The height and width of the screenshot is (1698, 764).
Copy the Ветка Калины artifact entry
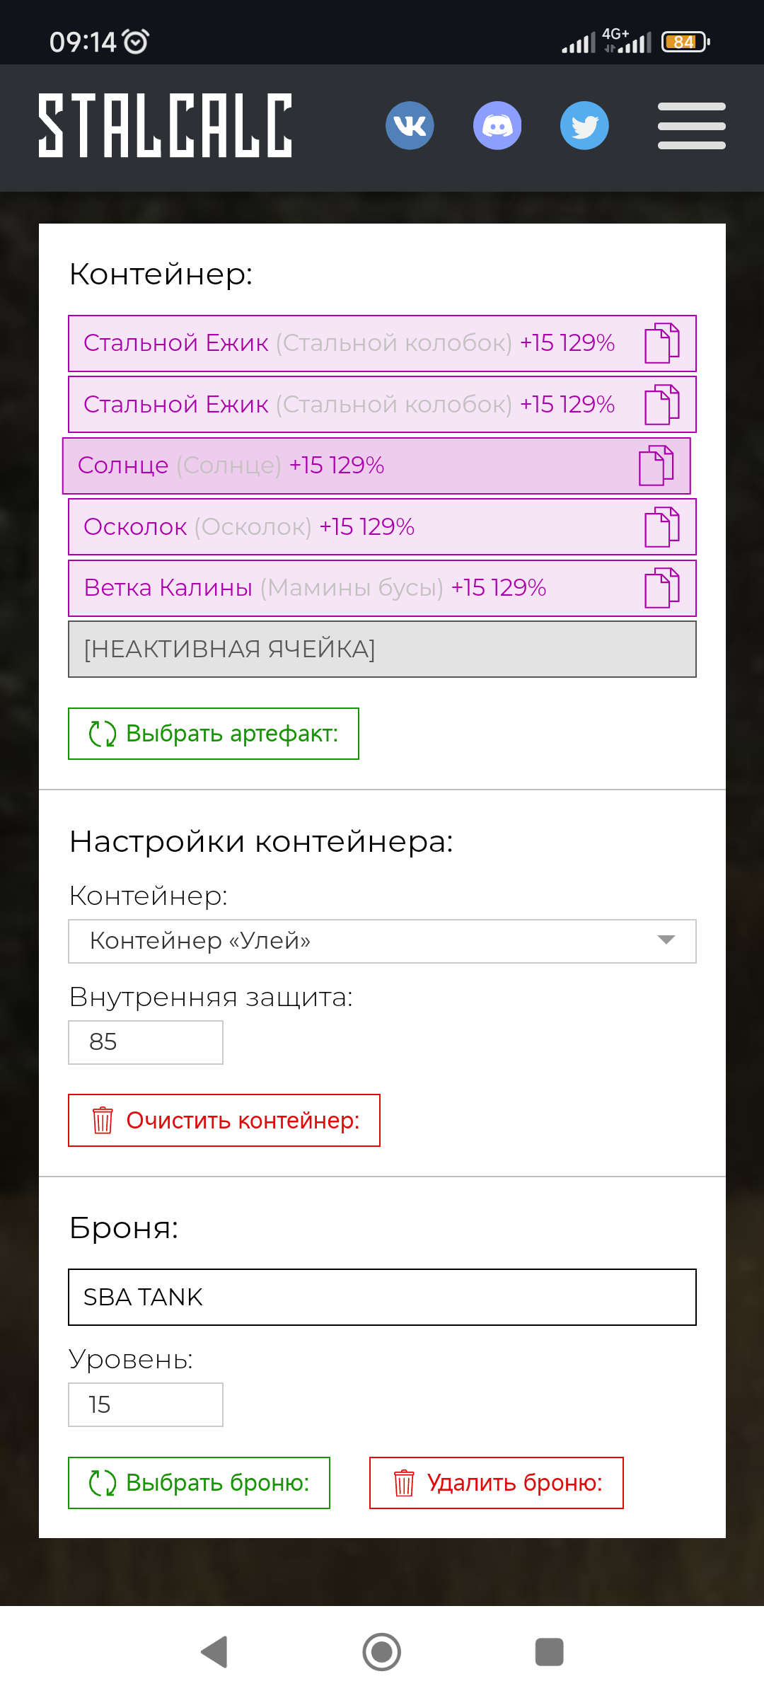coord(662,588)
